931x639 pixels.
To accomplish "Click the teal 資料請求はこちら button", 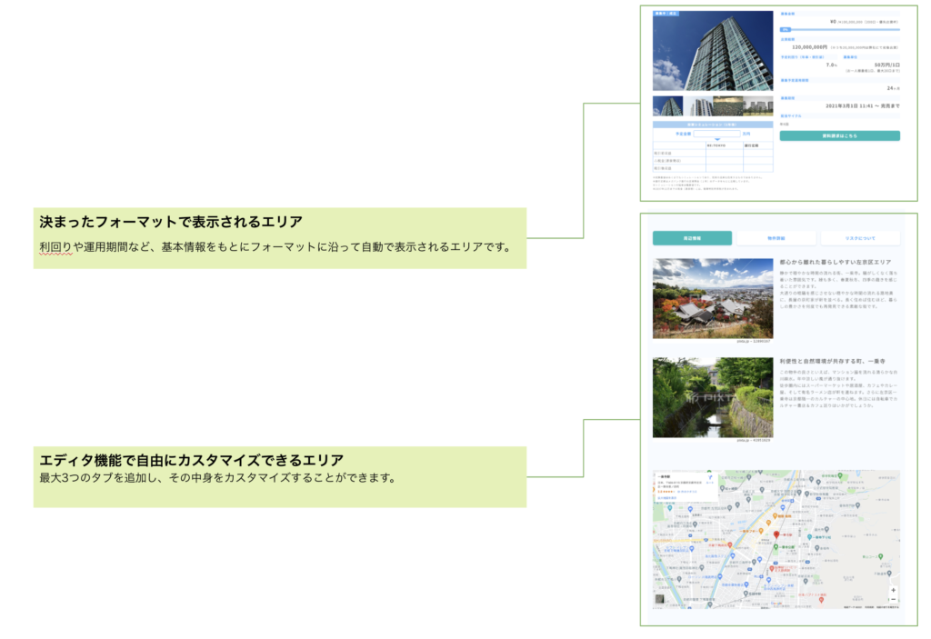I will click(839, 135).
